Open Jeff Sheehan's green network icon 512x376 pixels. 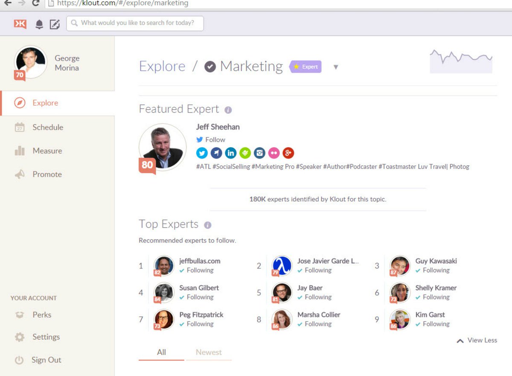[x=245, y=153]
